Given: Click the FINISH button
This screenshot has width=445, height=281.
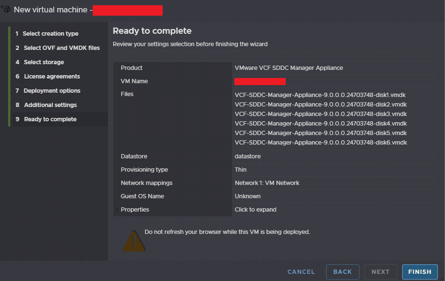Looking at the screenshot, I should (420, 272).
